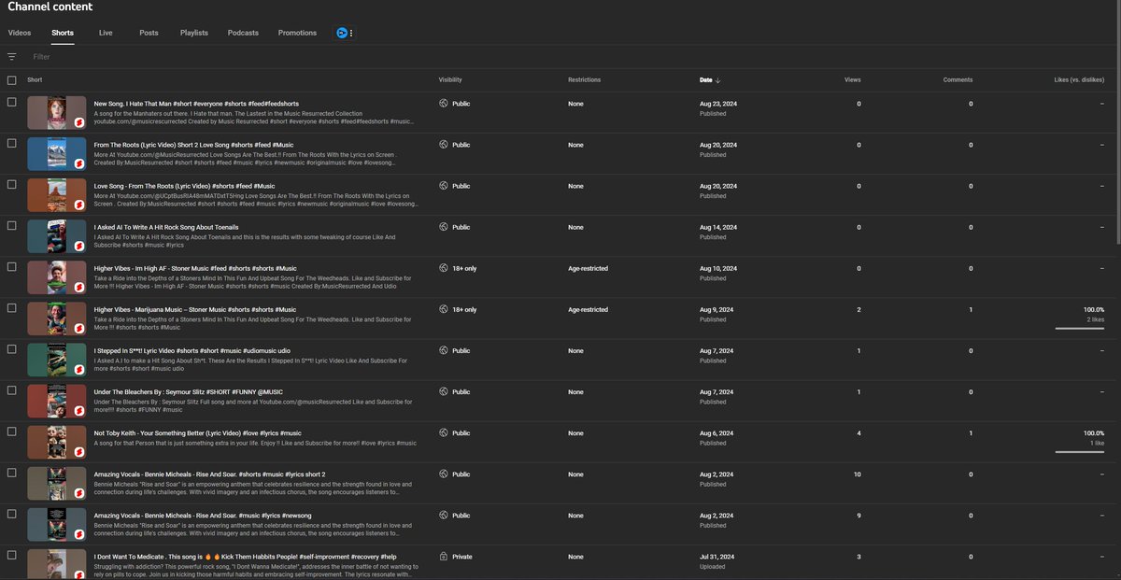The height and width of the screenshot is (580, 1121).
Task: Open I Asked AI Toenails song title
Action: 166,227
